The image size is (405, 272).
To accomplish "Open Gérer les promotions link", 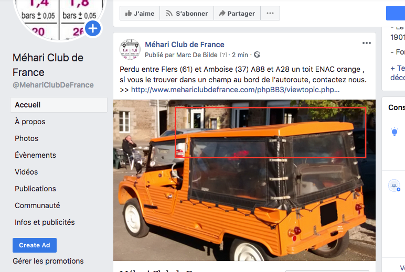I will click(x=48, y=261).
